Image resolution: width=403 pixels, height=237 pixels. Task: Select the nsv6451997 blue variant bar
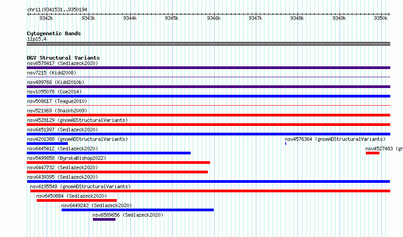208,134
